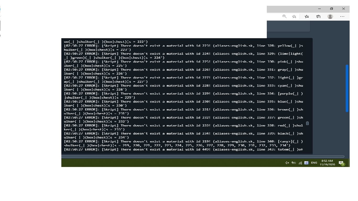Click the battery power tray icon
Viewport: 358px width, 201px height.
294,163
